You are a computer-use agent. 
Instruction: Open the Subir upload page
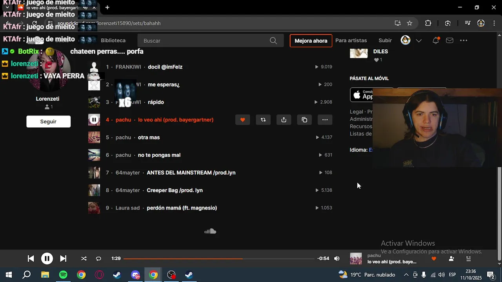385,40
